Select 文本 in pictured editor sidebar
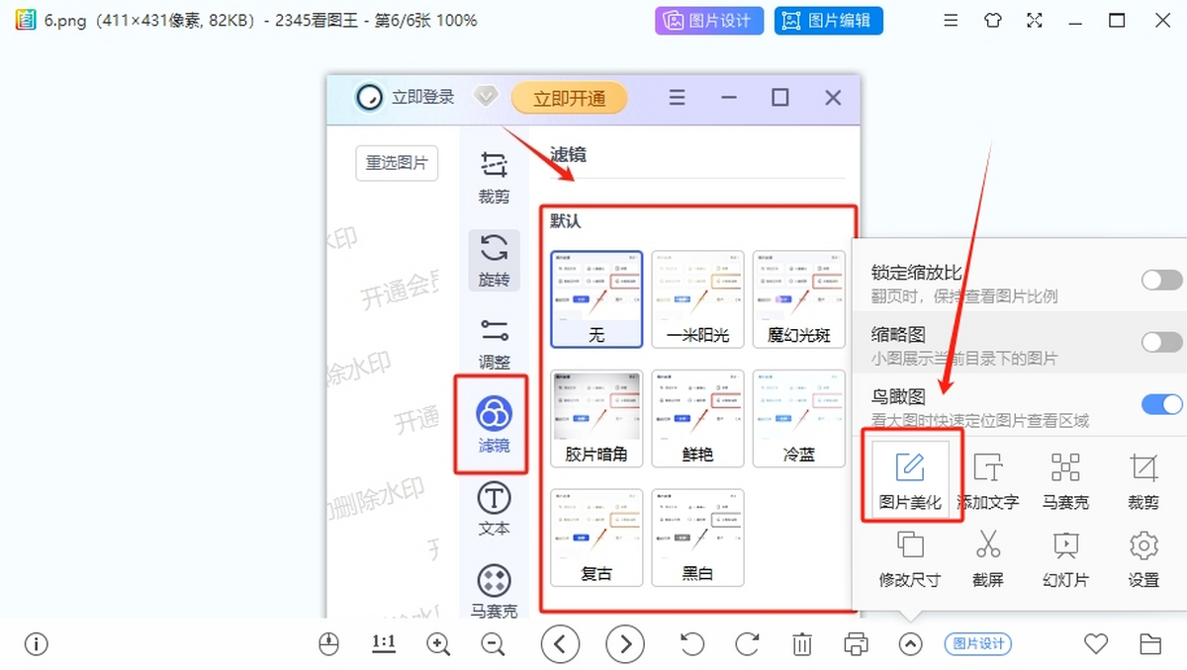This screenshot has width=1187, height=670. [x=494, y=509]
